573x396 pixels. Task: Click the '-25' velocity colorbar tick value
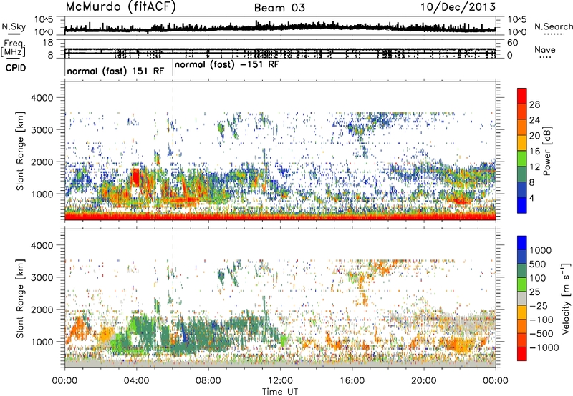coord(541,306)
